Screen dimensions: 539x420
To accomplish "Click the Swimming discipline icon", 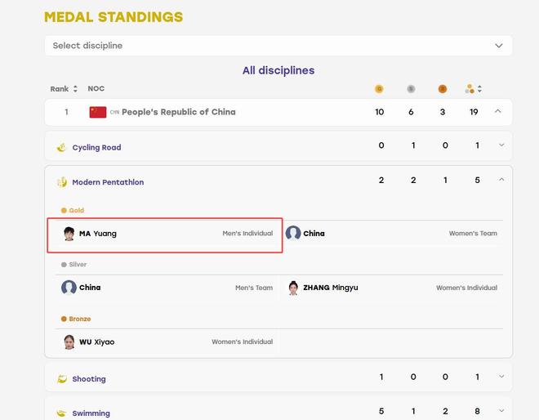I will (61, 413).
